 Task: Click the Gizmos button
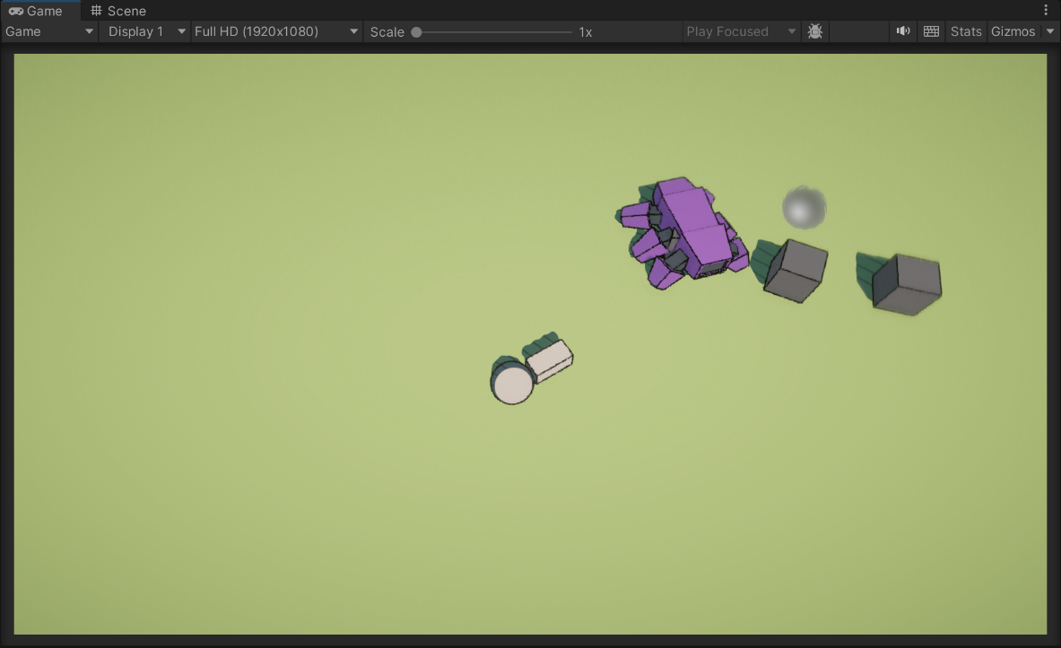coord(1013,31)
